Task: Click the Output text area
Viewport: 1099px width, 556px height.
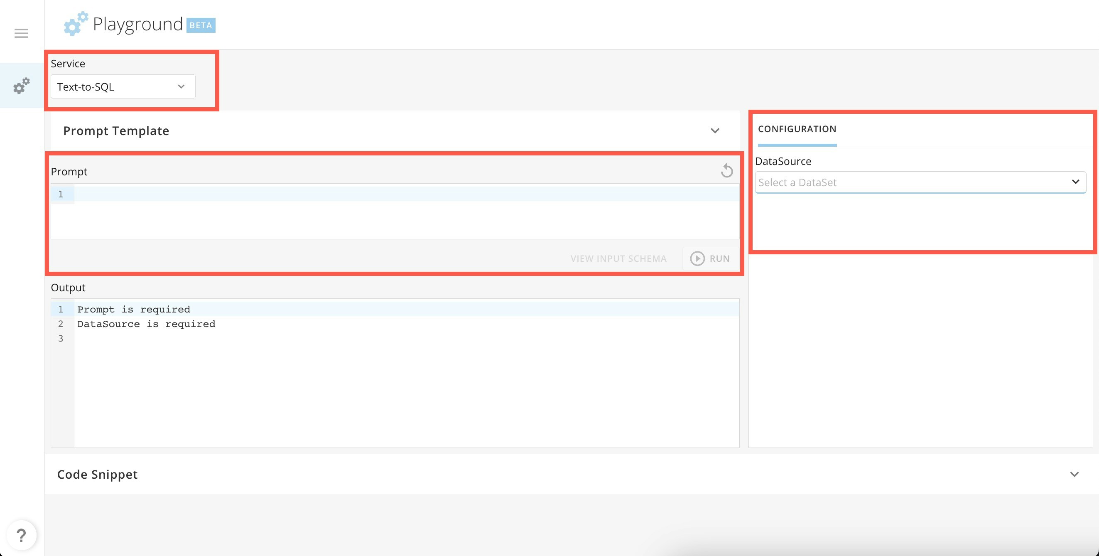Action: click(405, 384)
